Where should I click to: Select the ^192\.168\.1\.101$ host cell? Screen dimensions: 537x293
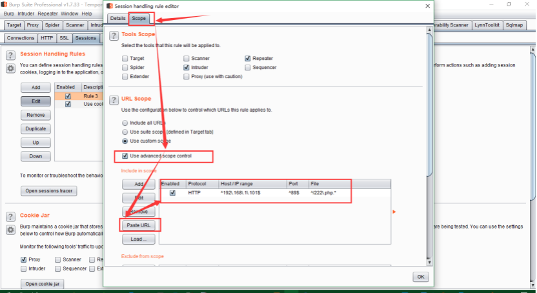click(253, 193)
